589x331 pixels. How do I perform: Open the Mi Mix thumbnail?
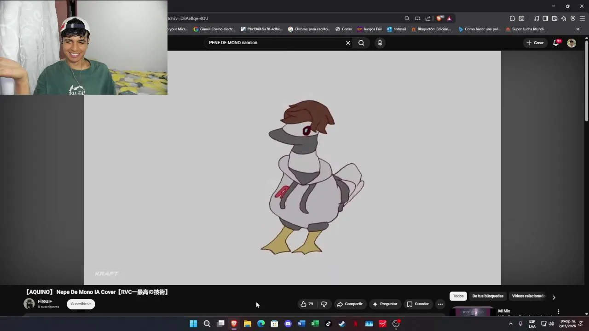473,312
